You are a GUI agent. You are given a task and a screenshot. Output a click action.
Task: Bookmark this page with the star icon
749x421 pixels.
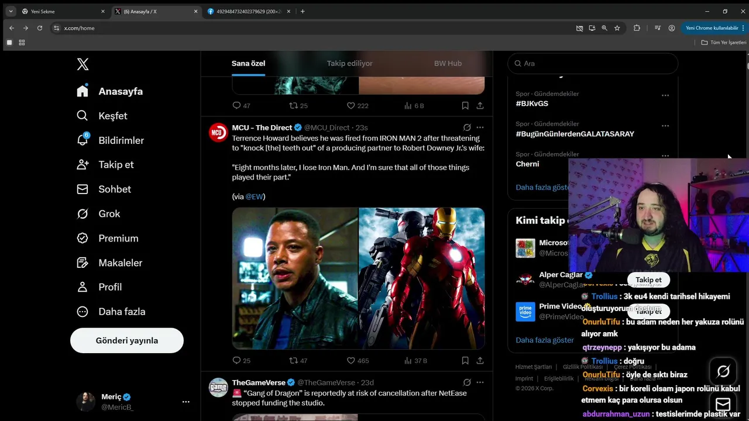coord(617,28)
